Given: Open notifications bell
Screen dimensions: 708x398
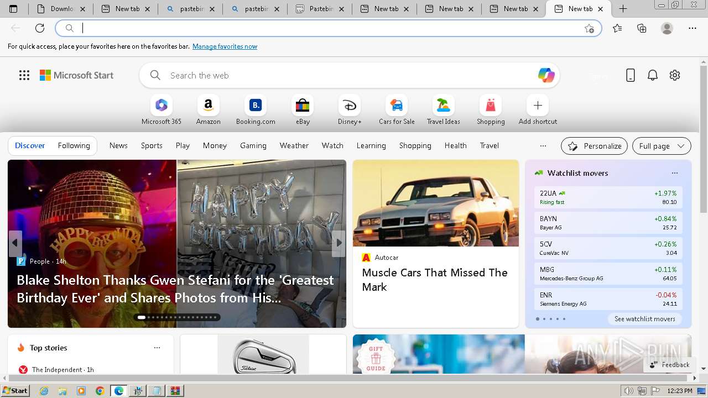Looking at the screenshot, I should pos(653,75).
